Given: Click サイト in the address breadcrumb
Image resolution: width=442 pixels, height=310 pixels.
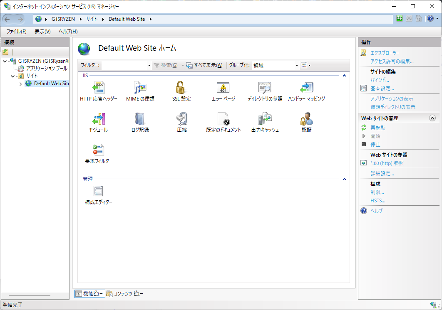Looking at the screenshot, I should click(x=92, y=19).
